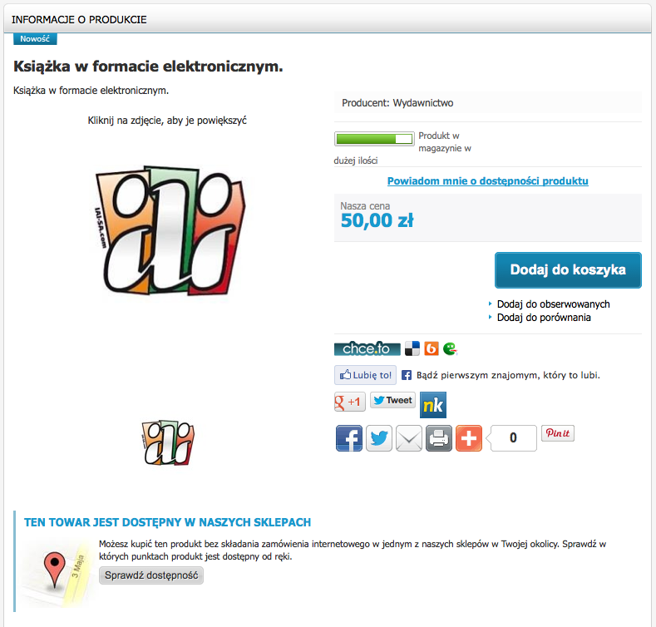Share on nk social network icon
This screenshot has width=656, height=627.
point(433,405)
